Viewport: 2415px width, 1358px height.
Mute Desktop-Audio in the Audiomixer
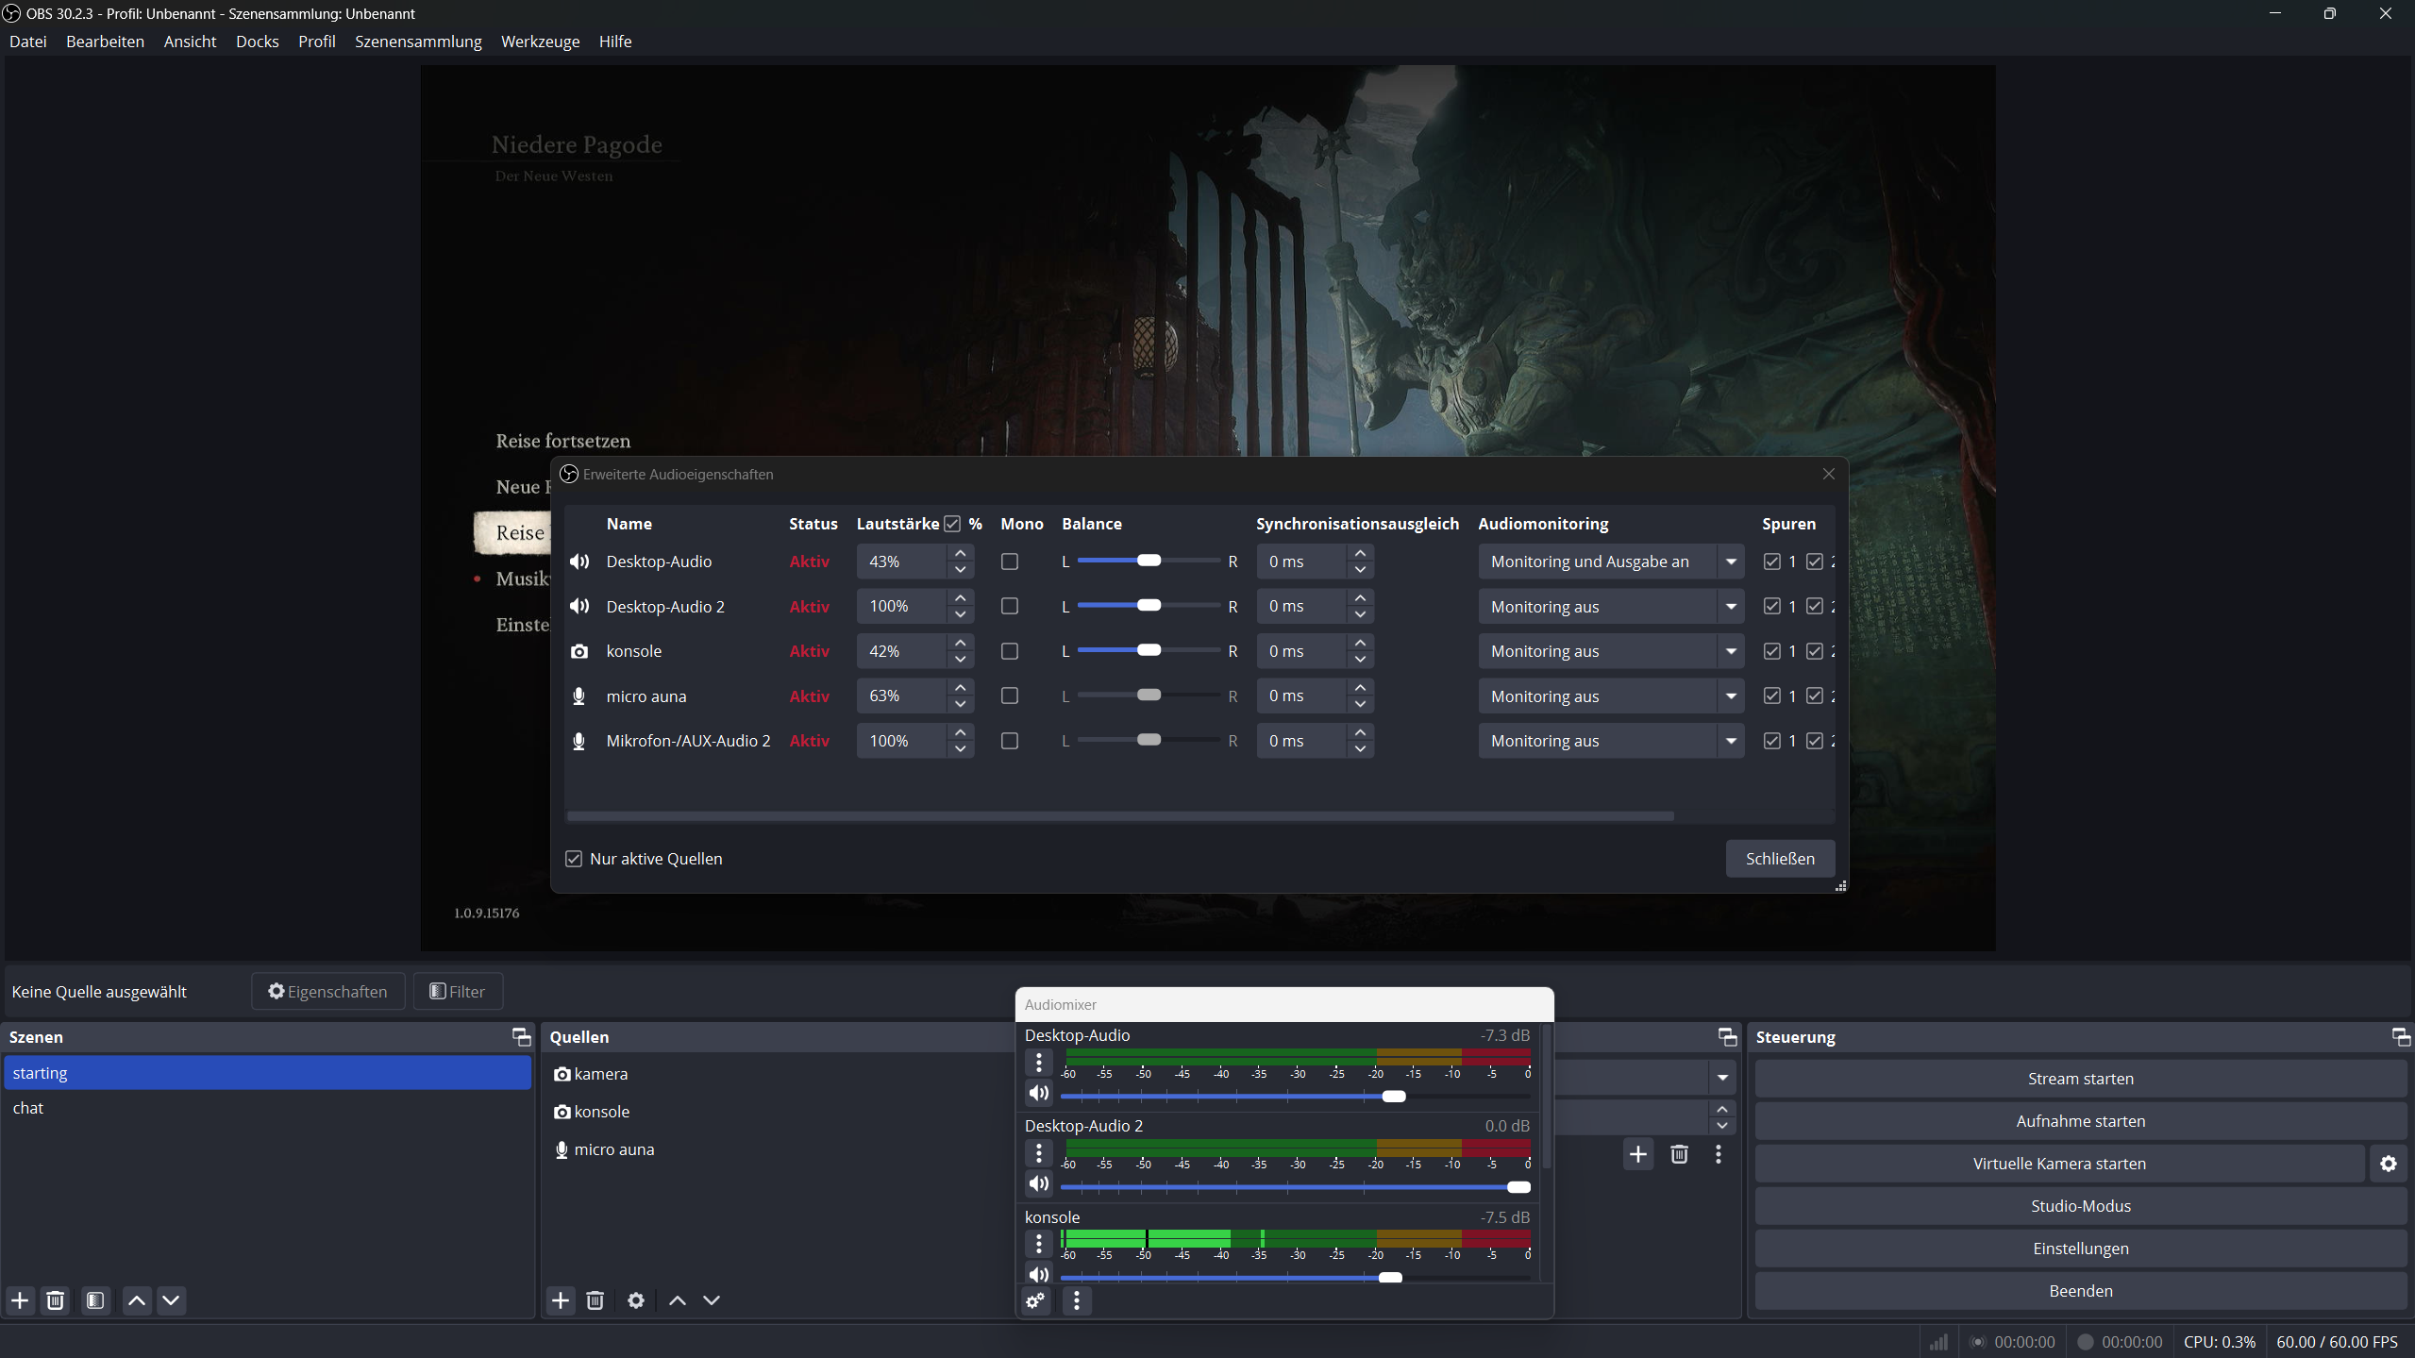click(x=1038, y=1093)
